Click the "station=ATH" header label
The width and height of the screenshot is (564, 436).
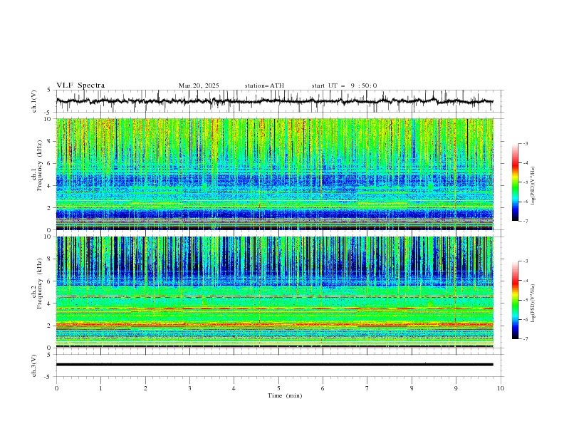click(264, 85)
